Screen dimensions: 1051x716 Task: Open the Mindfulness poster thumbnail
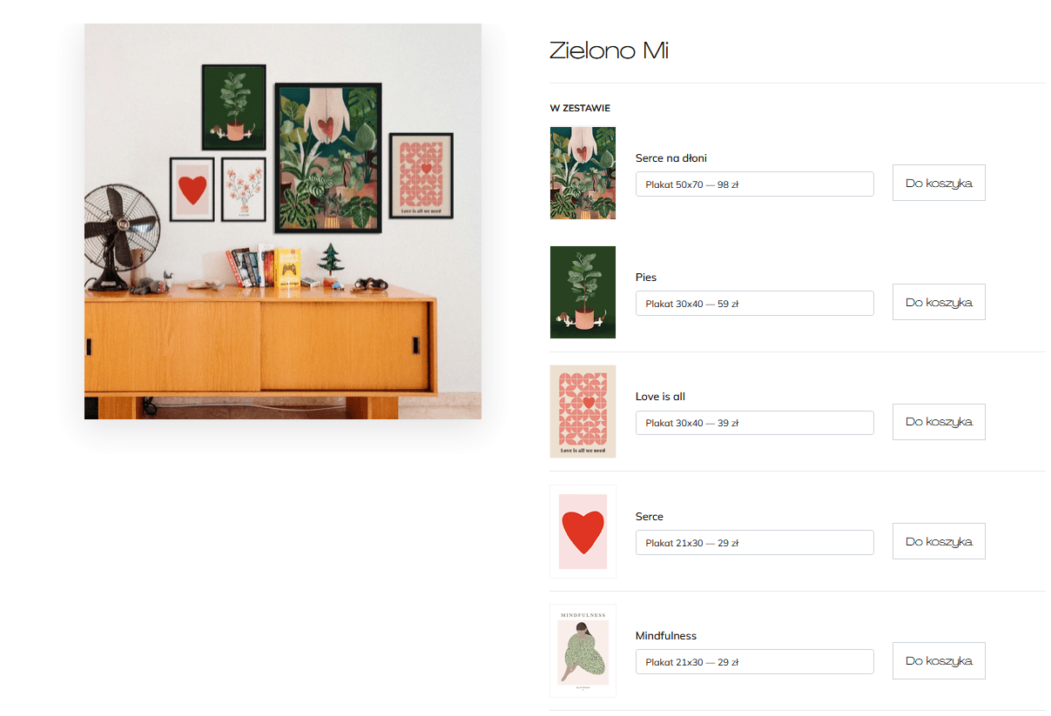[x=583, y=651]
